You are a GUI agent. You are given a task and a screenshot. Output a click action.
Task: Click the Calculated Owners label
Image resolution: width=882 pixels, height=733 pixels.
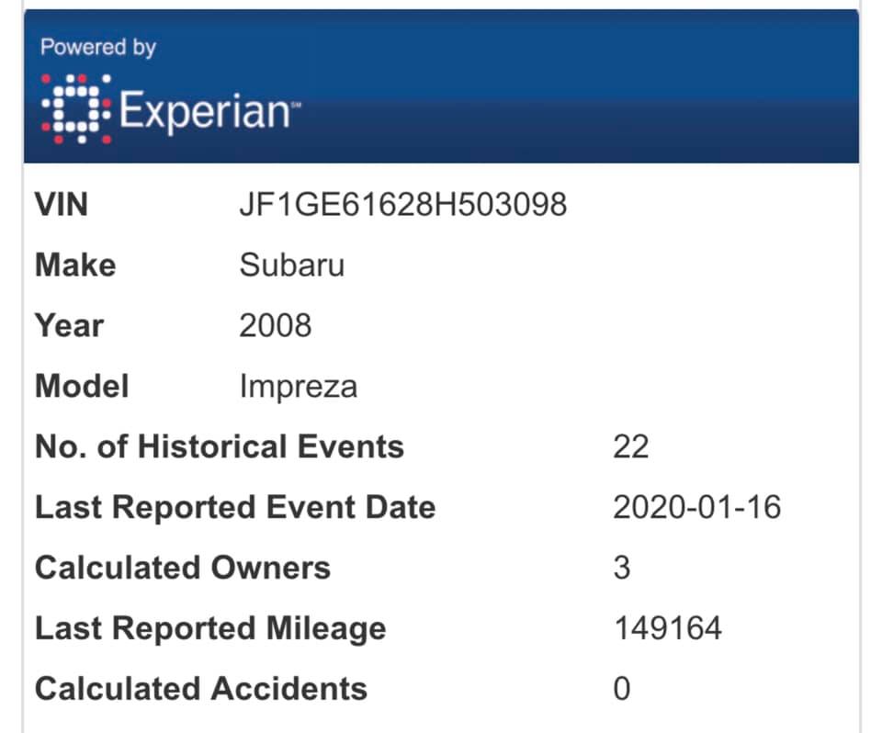[x=183, y=567]
